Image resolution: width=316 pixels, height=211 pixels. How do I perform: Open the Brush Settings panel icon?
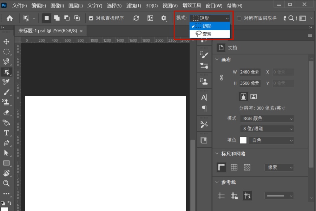pyautogui.click(x=204, y=55)
